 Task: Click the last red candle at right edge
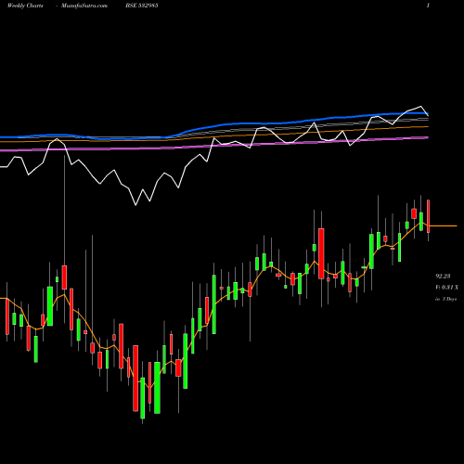click(x=429, y=216)
